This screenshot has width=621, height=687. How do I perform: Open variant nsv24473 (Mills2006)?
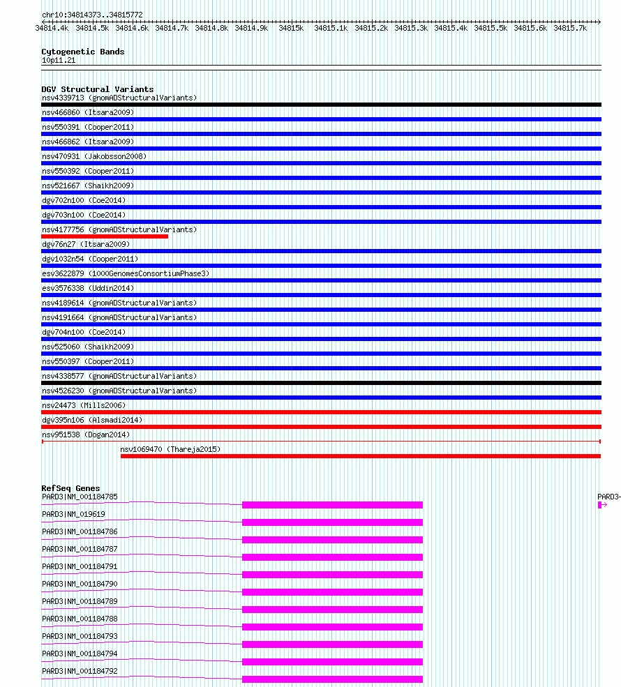coord(84,406)
